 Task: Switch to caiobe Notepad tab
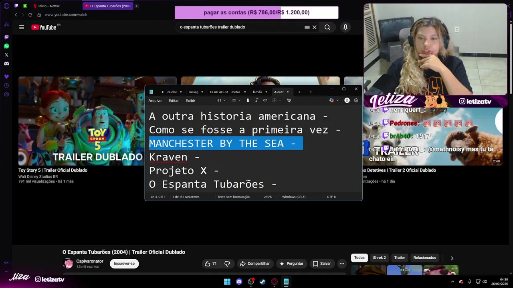pos(172,92)
